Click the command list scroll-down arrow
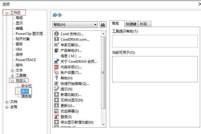 [x=103, y=124]
